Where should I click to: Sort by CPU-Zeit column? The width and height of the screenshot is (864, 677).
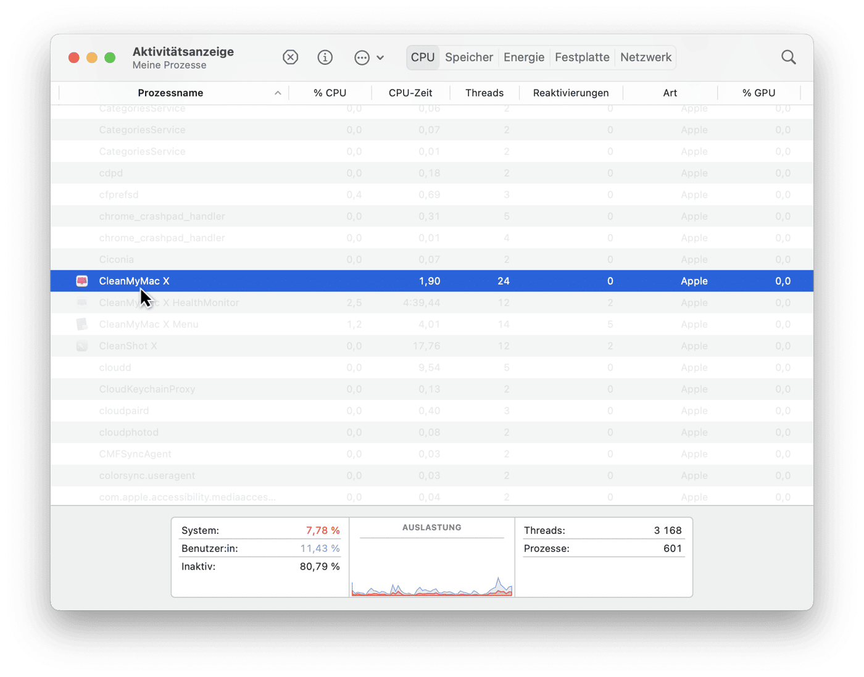tap(410, 93)
